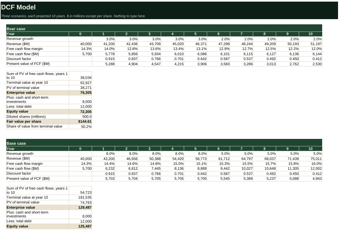Select Bear case revenue cell 51,197
Viewport: 363px width, 245px height.
tap(310, 44)
